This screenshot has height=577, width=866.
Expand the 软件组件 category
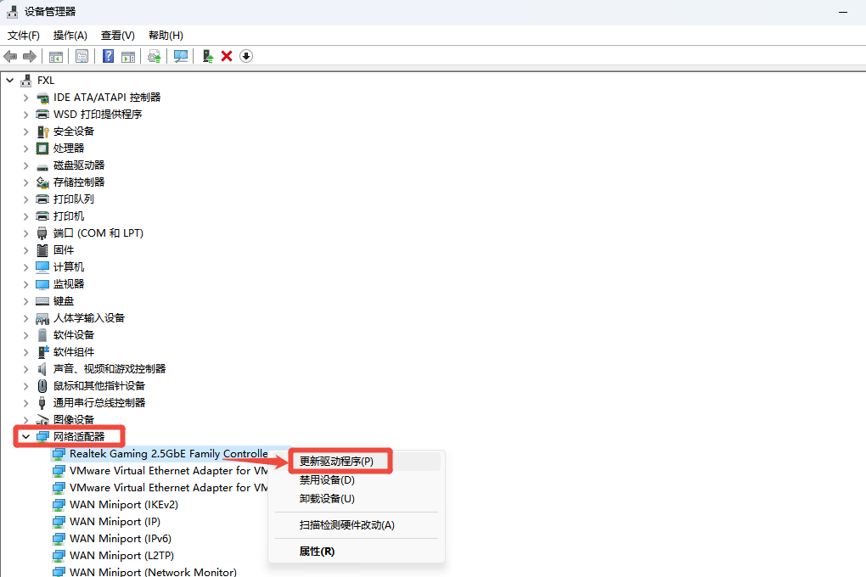26,352
